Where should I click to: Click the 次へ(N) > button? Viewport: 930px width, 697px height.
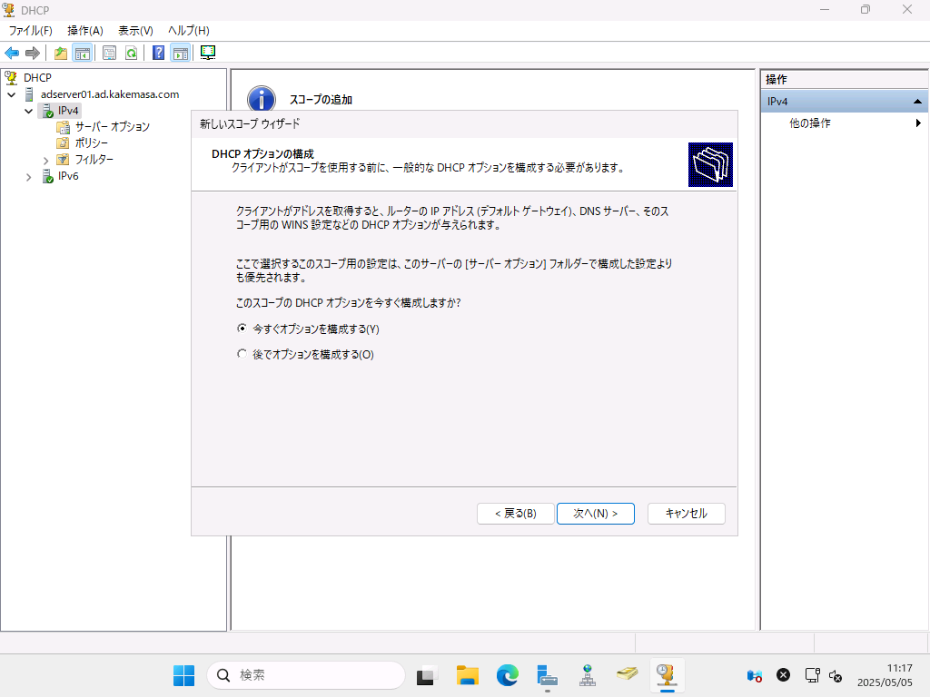tap(596, 514)
